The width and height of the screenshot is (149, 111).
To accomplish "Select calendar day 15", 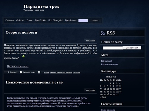I will (111, 89).
